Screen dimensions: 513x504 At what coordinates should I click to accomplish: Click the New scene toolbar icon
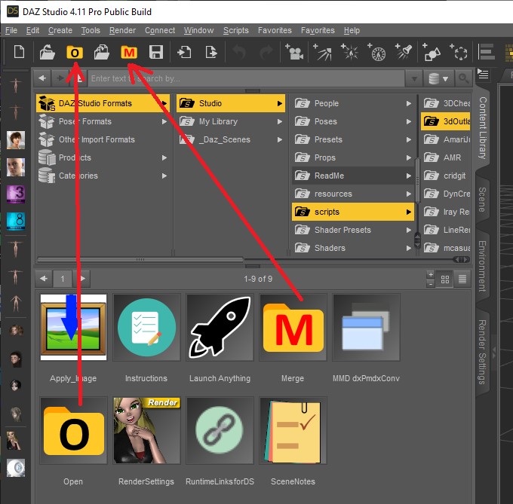(x=20, y=53)
